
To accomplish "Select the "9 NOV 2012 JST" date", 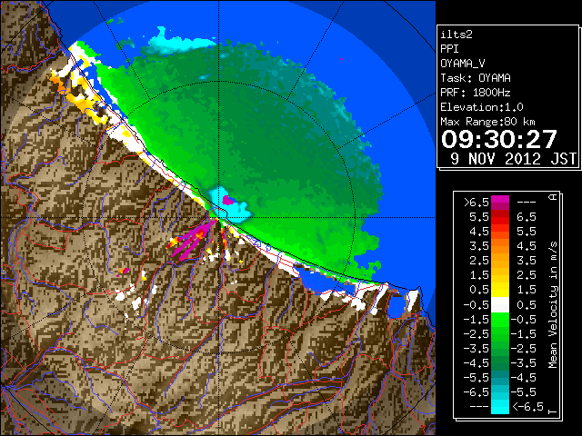I will (514, 159).
